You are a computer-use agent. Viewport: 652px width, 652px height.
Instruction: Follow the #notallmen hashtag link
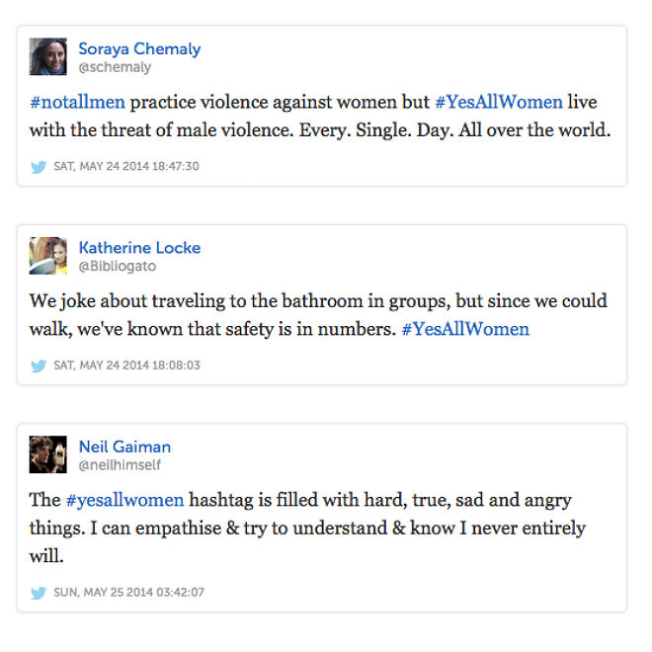77,102
